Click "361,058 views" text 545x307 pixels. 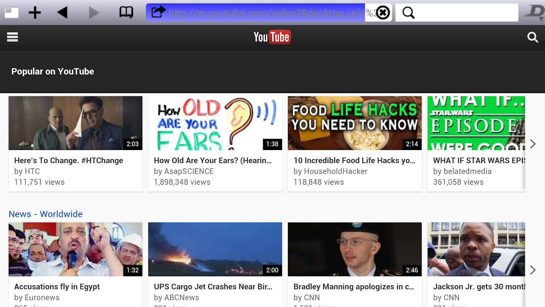point(458,182)
